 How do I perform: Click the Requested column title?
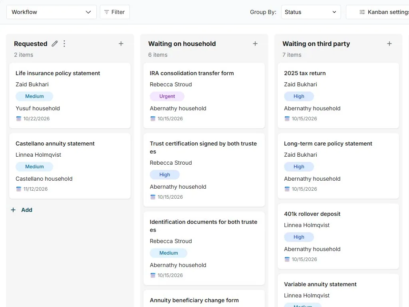(30, 44)
